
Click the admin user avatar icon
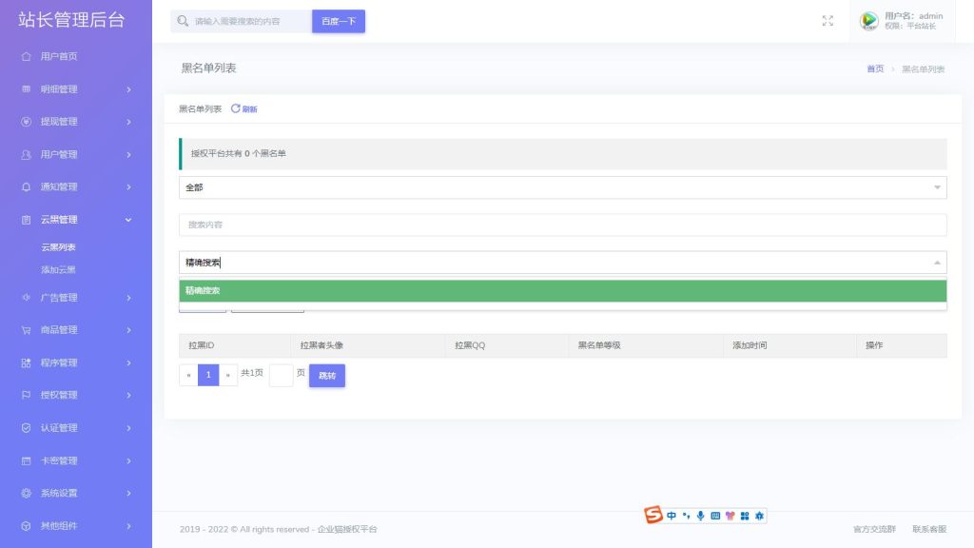pyautogui.click(x=868, y=21)
